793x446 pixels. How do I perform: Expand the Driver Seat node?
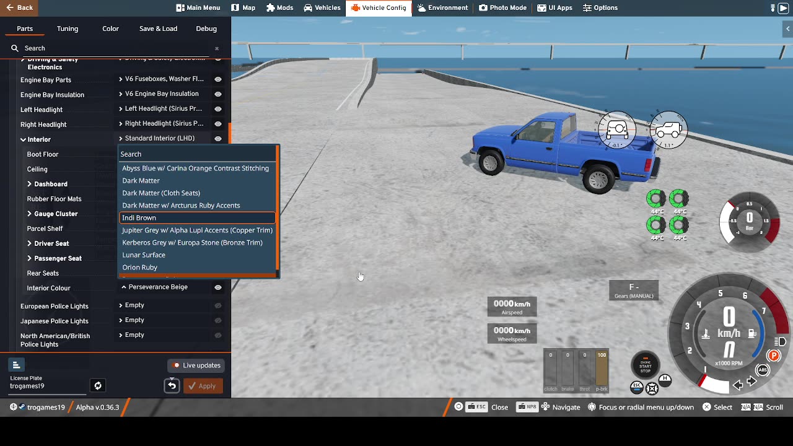pyautogui.click(x=29, y=243)
